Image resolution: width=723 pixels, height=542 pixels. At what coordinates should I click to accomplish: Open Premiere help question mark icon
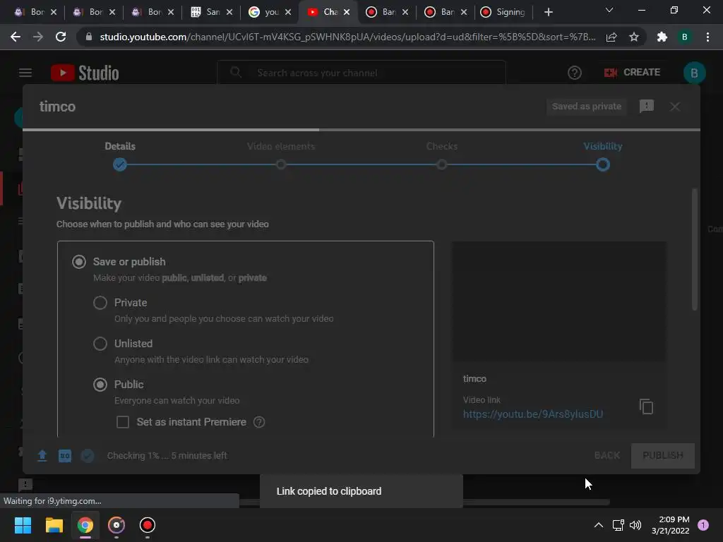pos(260,422)
